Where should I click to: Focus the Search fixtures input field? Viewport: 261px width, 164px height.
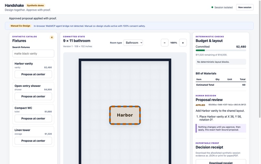pyautogui.click(x=33, y=53)
